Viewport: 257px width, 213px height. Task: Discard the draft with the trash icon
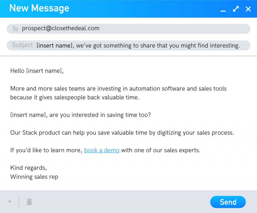click(x=29, y=202)
